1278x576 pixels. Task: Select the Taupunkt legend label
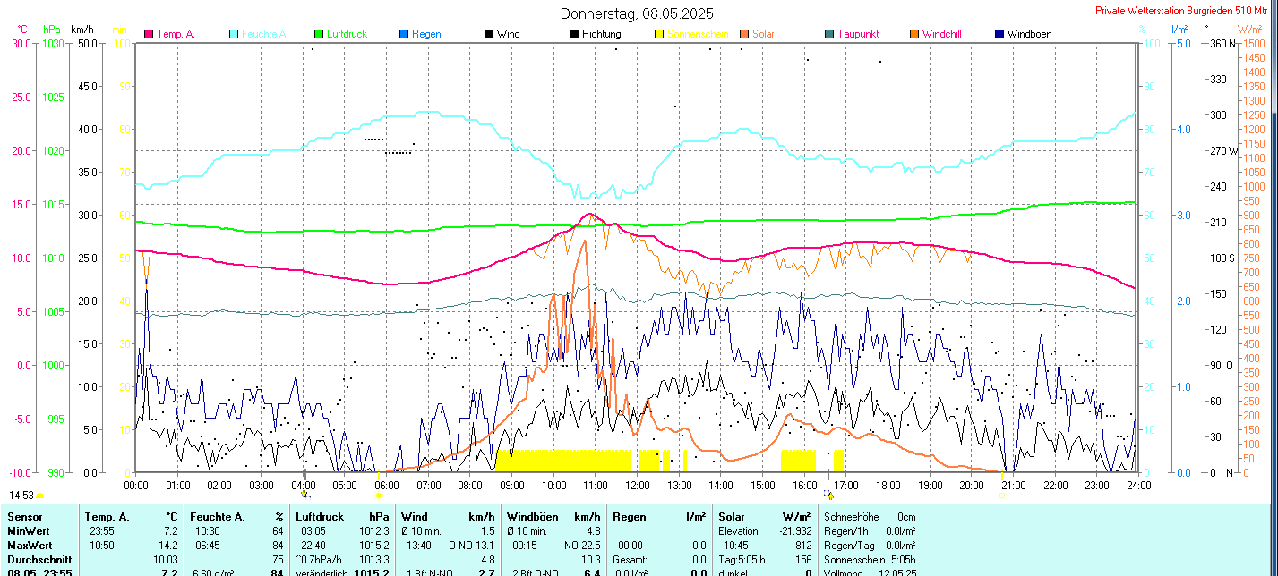[858, 34]
